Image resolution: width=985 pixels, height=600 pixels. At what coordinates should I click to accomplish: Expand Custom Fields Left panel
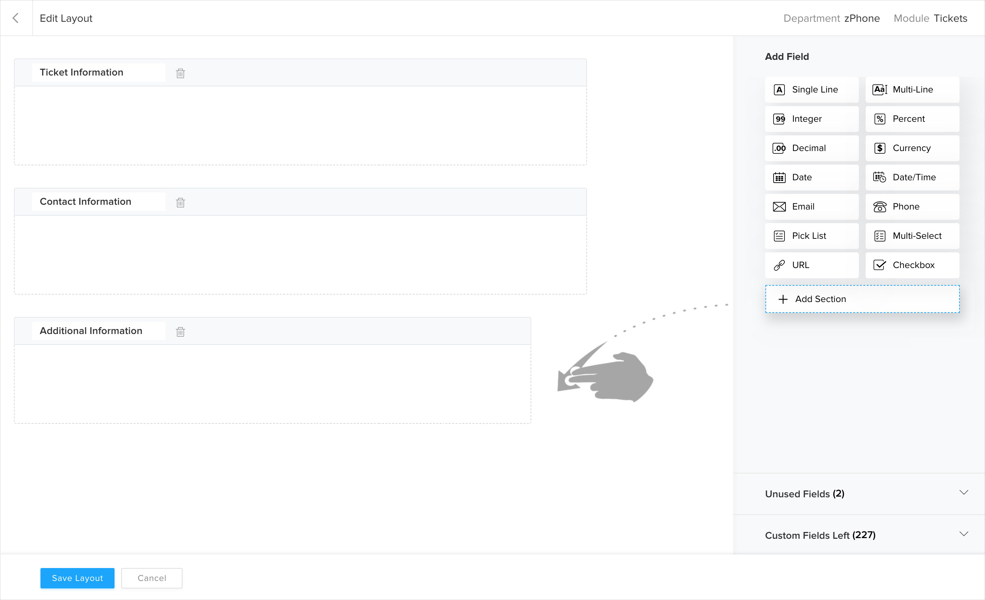pyautogui.click(x=963, y=534)
